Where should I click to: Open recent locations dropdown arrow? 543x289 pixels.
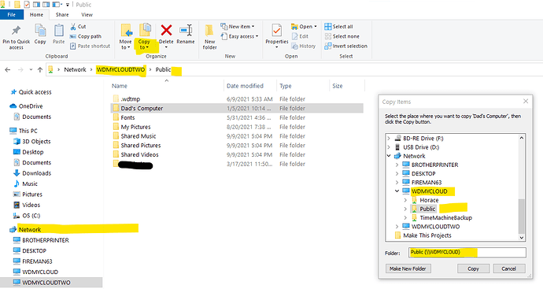[x=31, y=69]
